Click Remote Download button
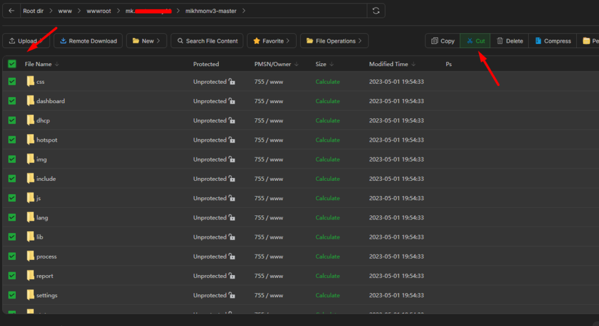Image resolution: width=599 pixels, height=326 pixels. point(88,41)
